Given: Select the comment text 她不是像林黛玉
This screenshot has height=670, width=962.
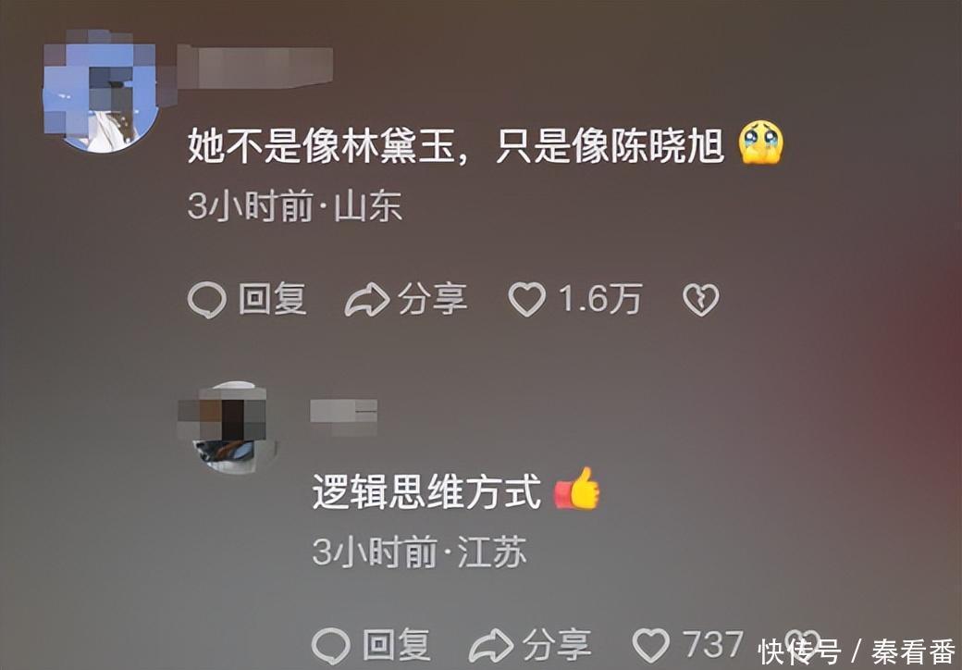Looking at the screenshot, I should pyautogui.click(x=322, y=145).
